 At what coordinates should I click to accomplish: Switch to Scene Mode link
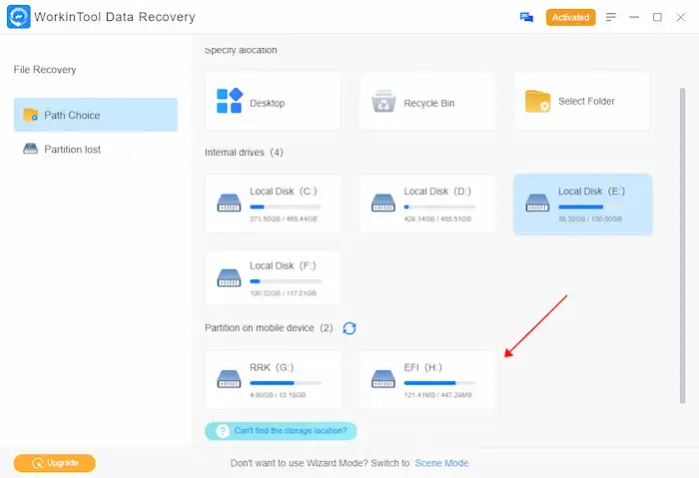point(441,463)
